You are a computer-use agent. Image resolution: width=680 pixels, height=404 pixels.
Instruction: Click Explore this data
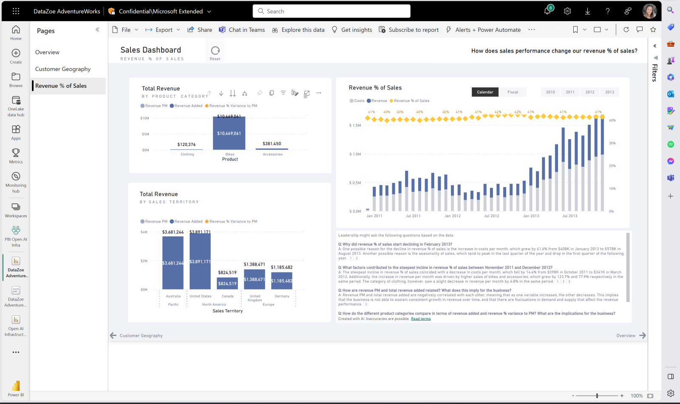298,30
